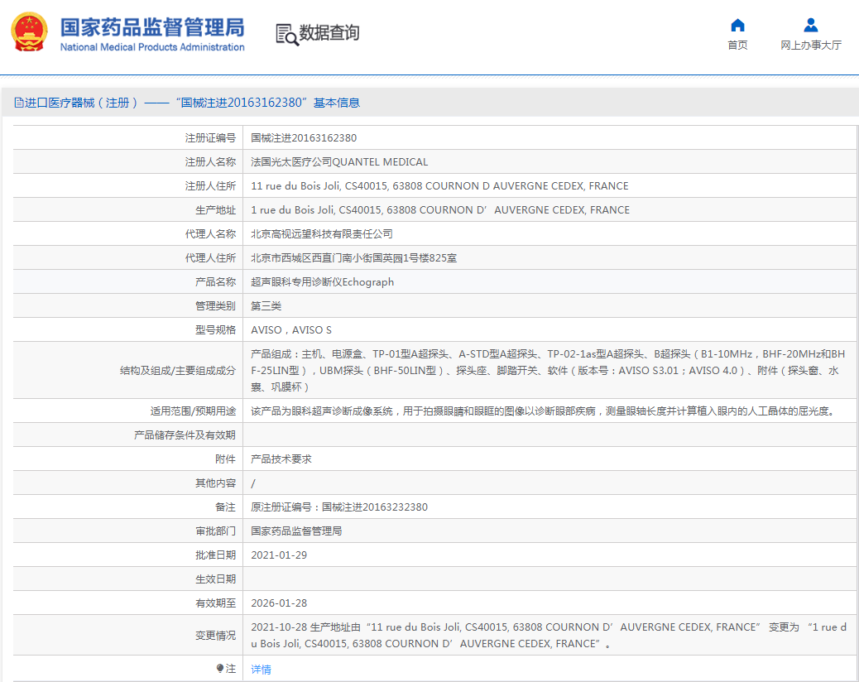Select 北京高视远望科技有限责任公司 agent name
This screenshot has width=859, height=682.
[x=322, y=234]
